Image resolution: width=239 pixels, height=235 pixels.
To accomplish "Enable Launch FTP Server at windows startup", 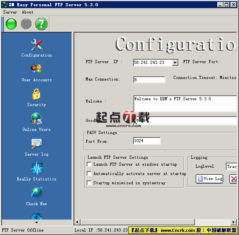I will coord(89,165).
